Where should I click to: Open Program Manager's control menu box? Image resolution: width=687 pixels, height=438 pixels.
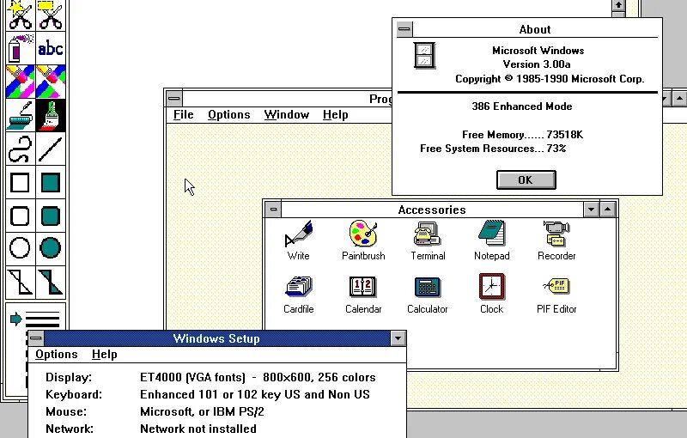174,99
